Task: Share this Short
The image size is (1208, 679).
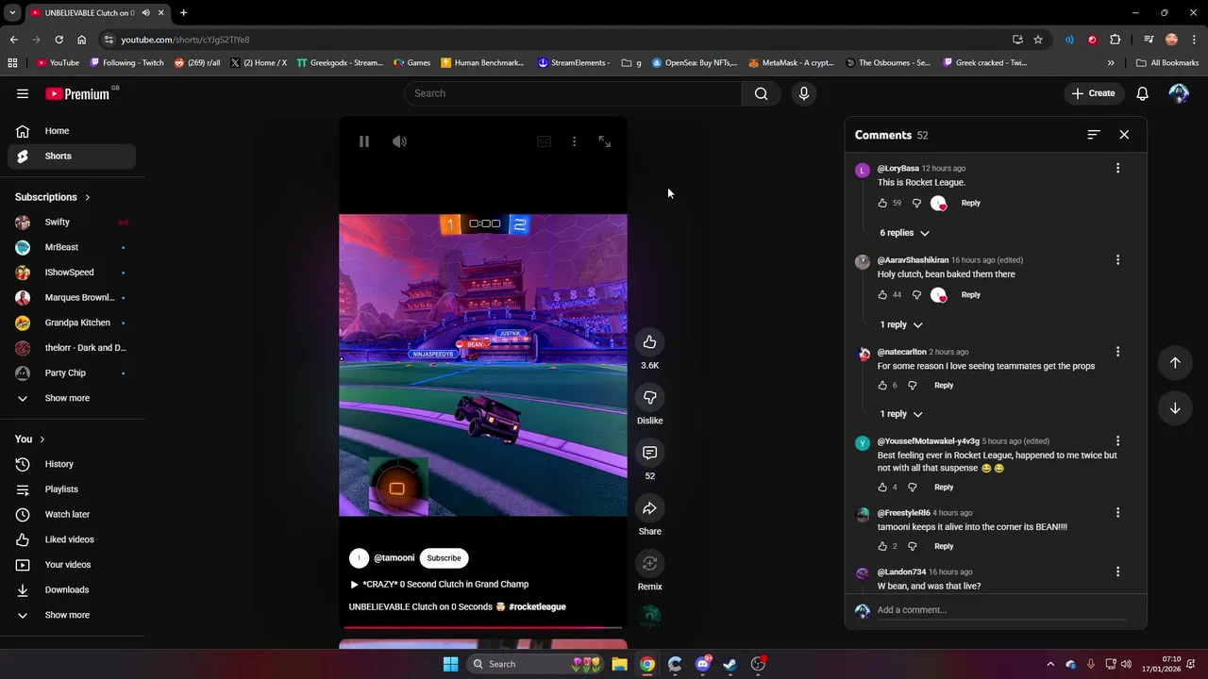Action: tap(649, 508)
